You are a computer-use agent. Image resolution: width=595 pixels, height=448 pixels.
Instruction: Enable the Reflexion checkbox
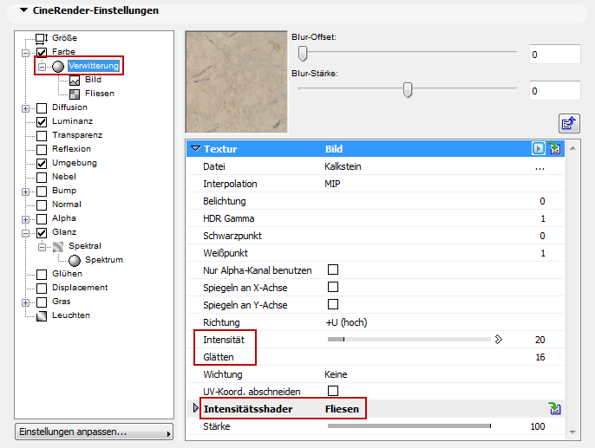click(42, 149)
